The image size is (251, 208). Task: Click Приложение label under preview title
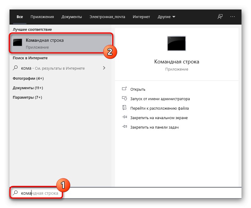pos(177,69)
